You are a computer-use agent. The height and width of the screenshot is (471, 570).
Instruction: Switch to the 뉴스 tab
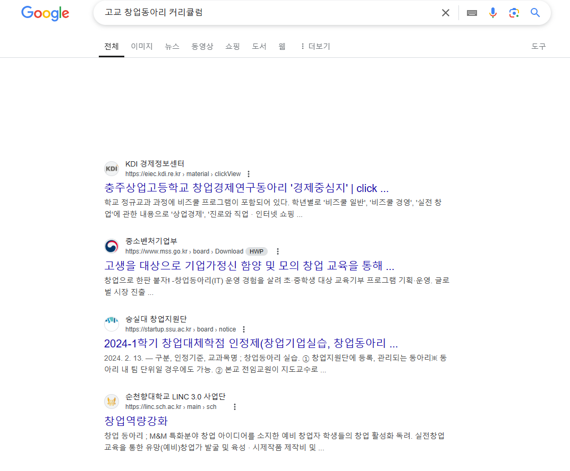(172, 47)
